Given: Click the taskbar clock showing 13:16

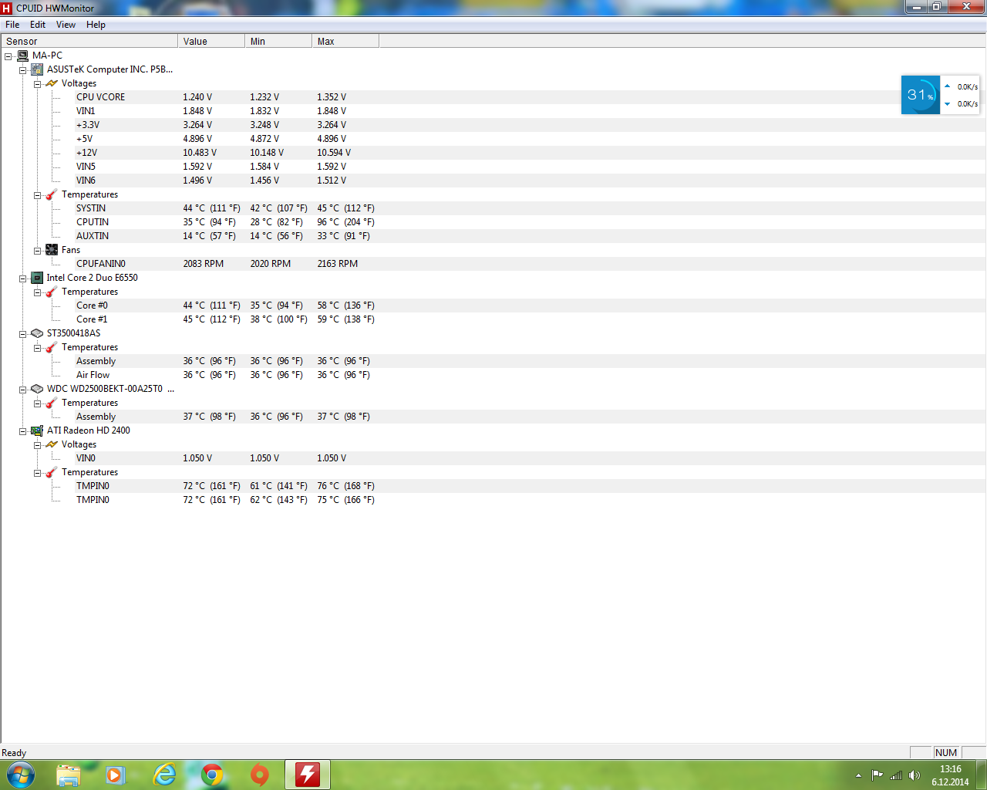Looking at the screenshot, I should [950, 775].
